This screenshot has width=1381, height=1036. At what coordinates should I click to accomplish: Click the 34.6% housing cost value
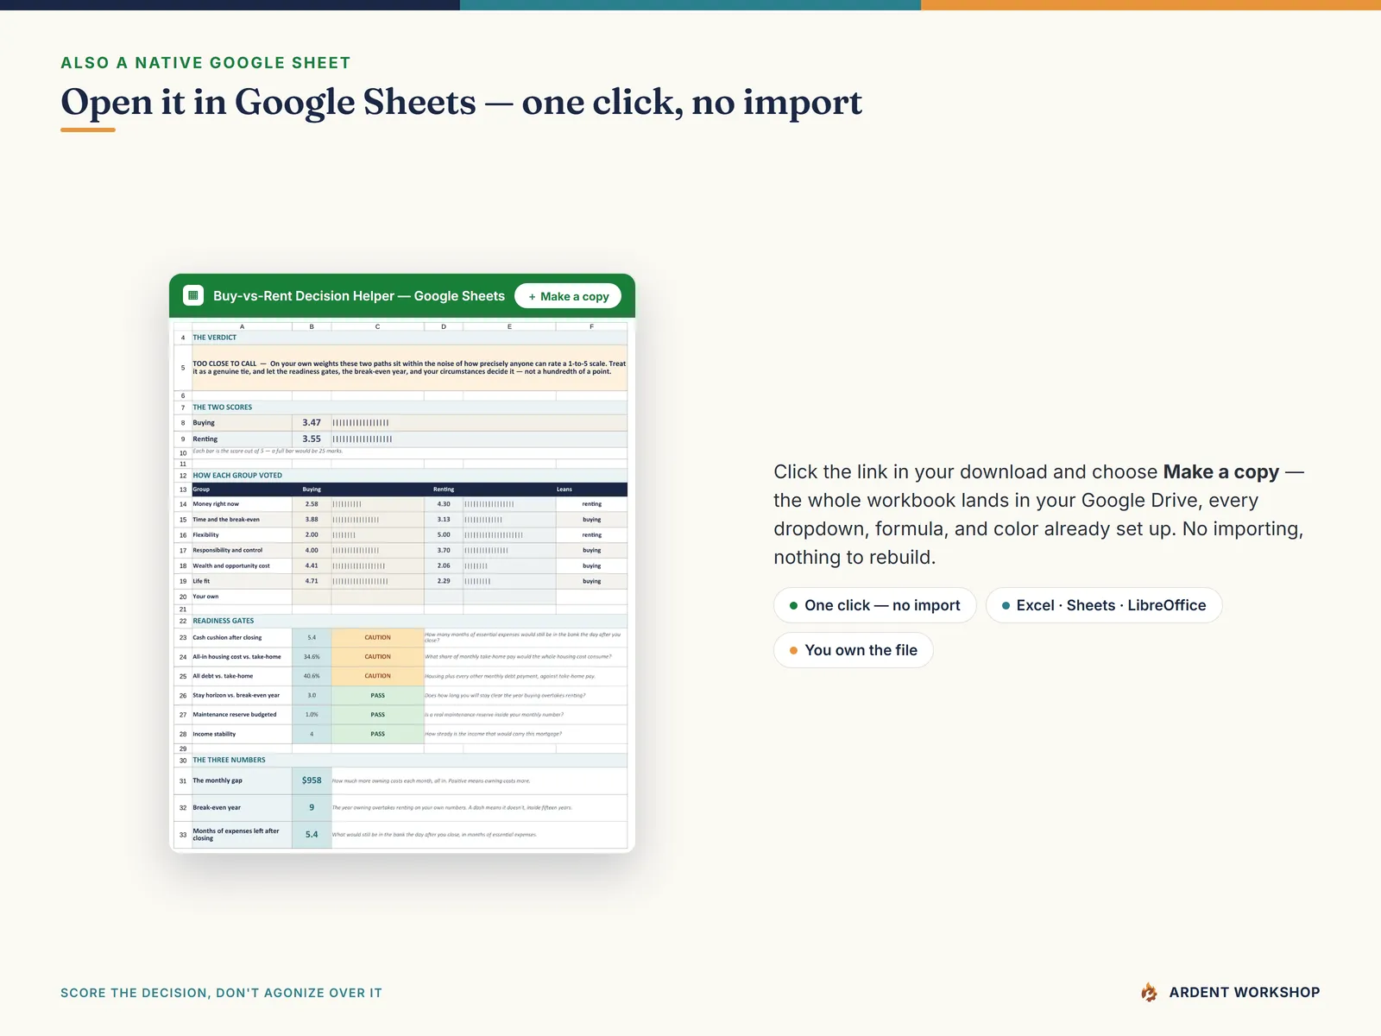click(x=312, y=657)
